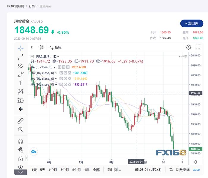
Task: Click the 加自选 add to watchlist button
Action: (192, 23)
